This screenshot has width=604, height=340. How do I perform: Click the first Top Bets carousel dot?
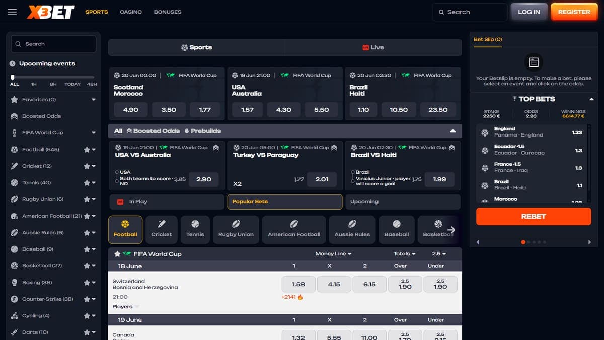pyautogui.click(x=523, y=242)
